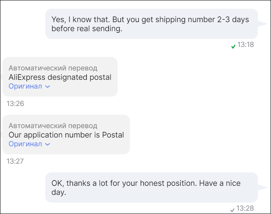The width and height of the screenshot is (271, 214).
Task: Click 'Our application number is Postal' text
Action: [66, 135]
